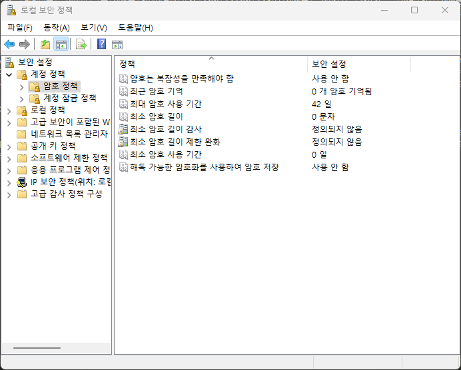Click the 공개 키 정책 folder icon

coord(21,146)
